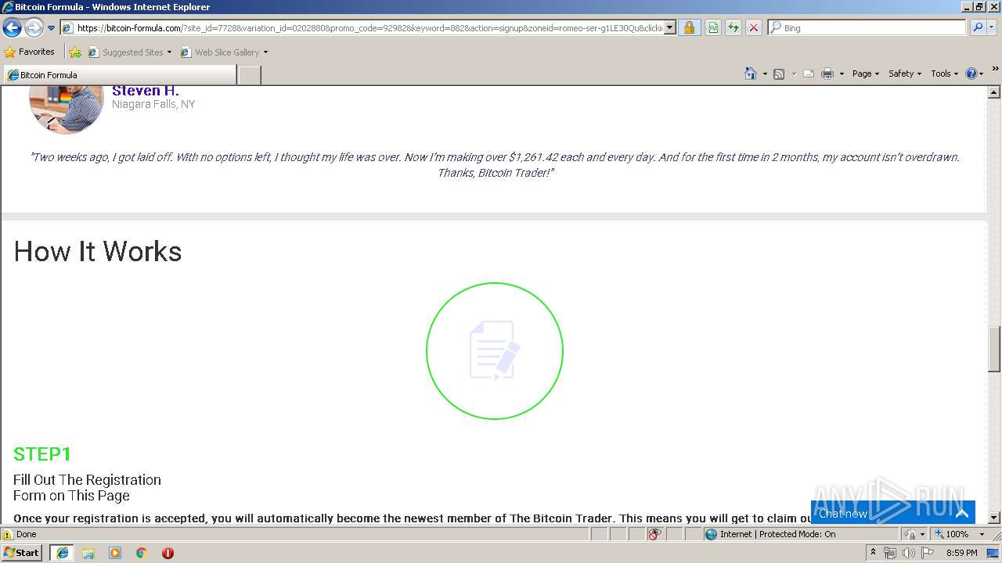Add page to Favorites bar icon

[x=75, y=52]
